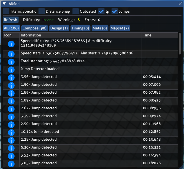This screenshot has height=169, width=184.
Task: Click info icon next to Jump Detector loaded
Action: click(x=11, y=70)
